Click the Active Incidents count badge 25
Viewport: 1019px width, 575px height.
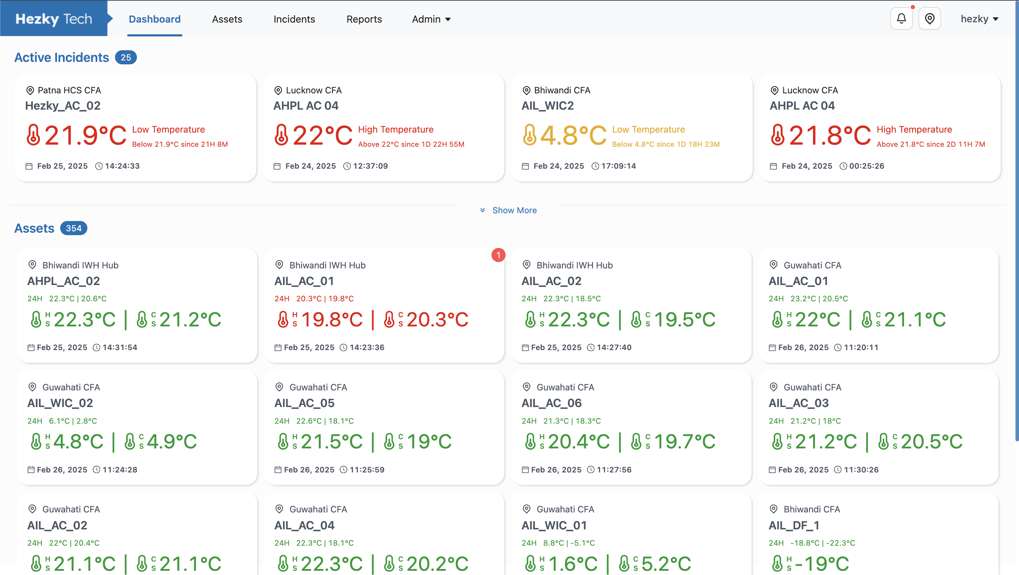pyautogui.click(x=126, y=58)
